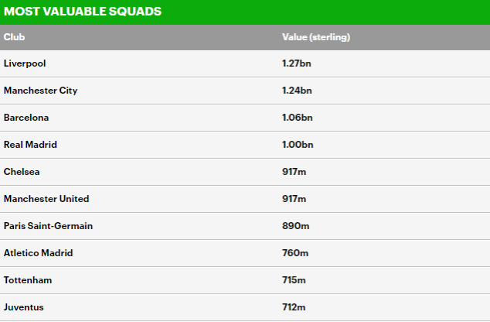The image size is (490, 322).
Task: Select Paris Saint-Germain's 890m value
Action: [294, 226]
